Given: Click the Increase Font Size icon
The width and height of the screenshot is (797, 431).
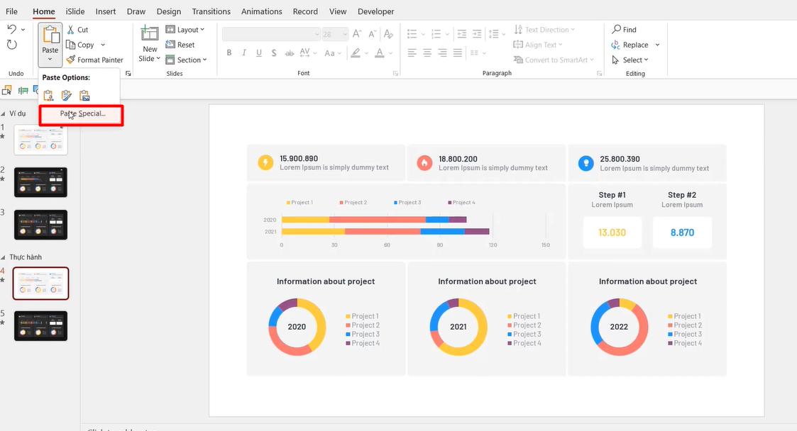Looking at the screenshot, I should [356, 33].
